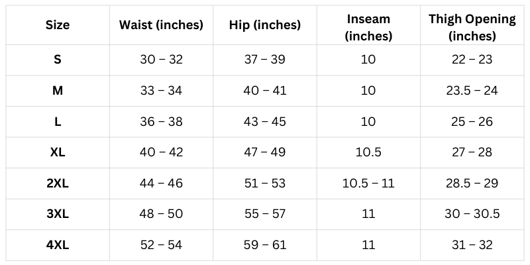
Task: Click the 3XL size row label
Action: point(58,214)
